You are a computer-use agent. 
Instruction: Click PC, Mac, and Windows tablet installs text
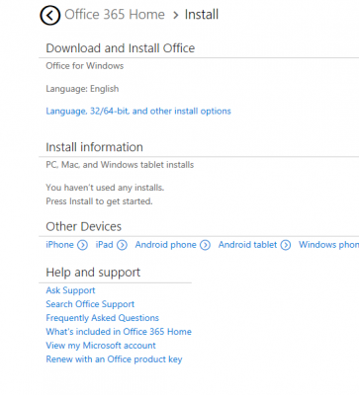[120, 165]
